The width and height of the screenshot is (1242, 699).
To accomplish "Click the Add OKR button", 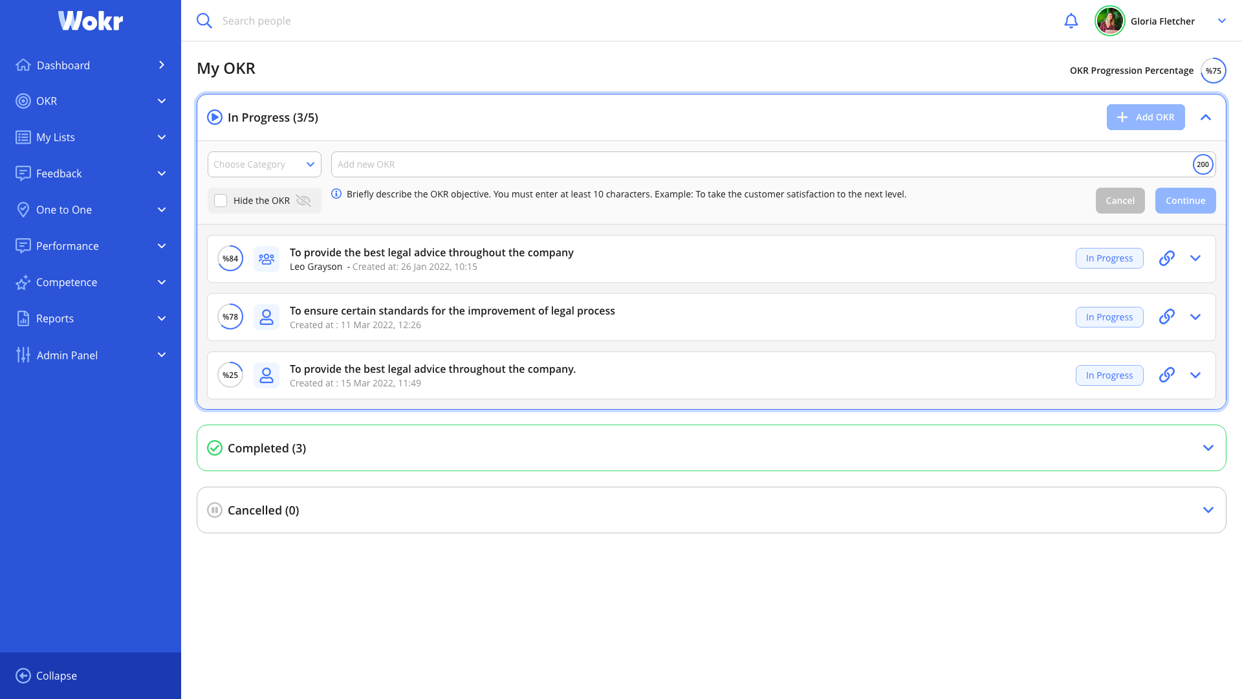I will (x=1145, y=117).
